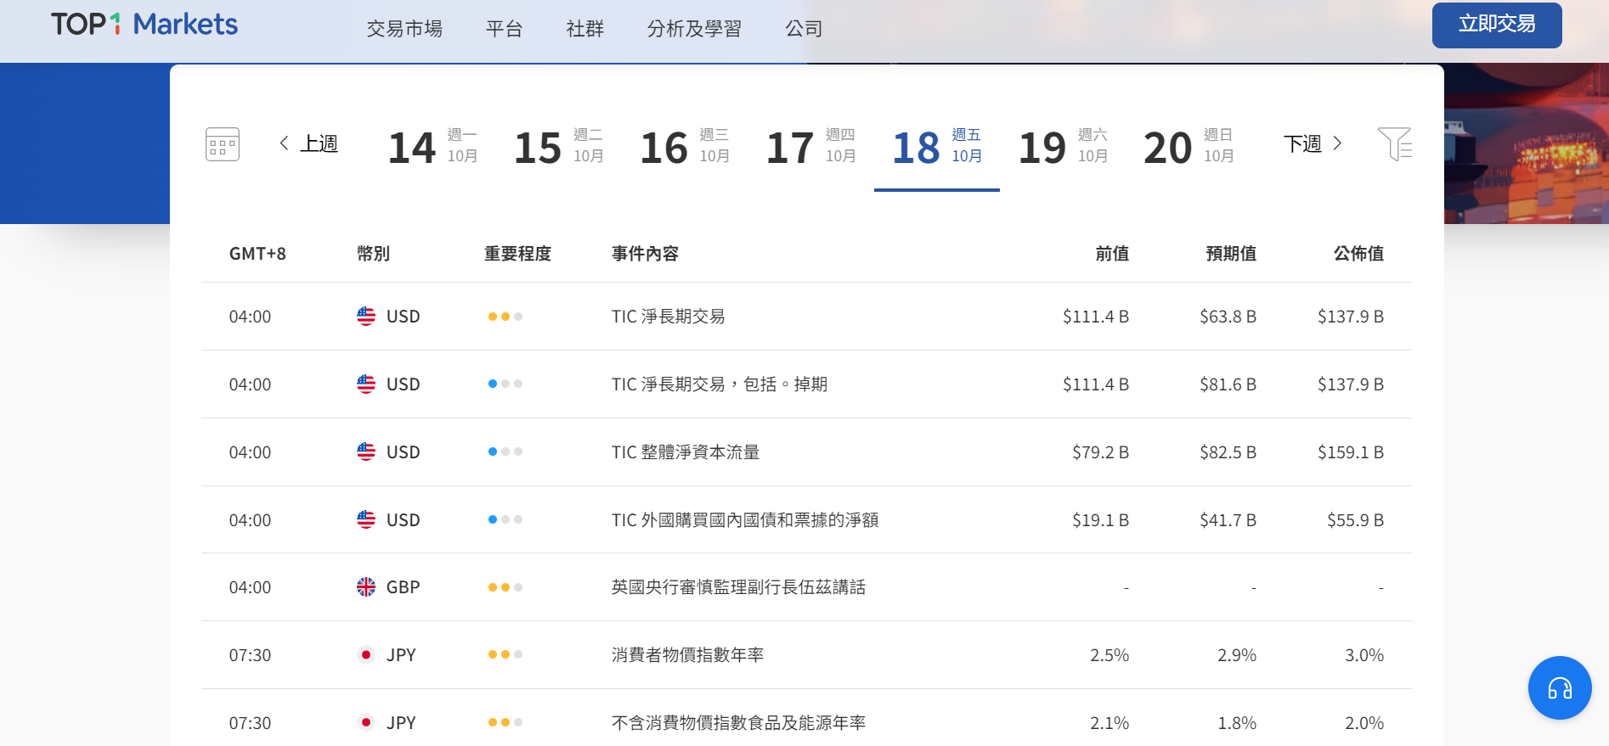Select the 20 週日 date tab

point(1188,147)
